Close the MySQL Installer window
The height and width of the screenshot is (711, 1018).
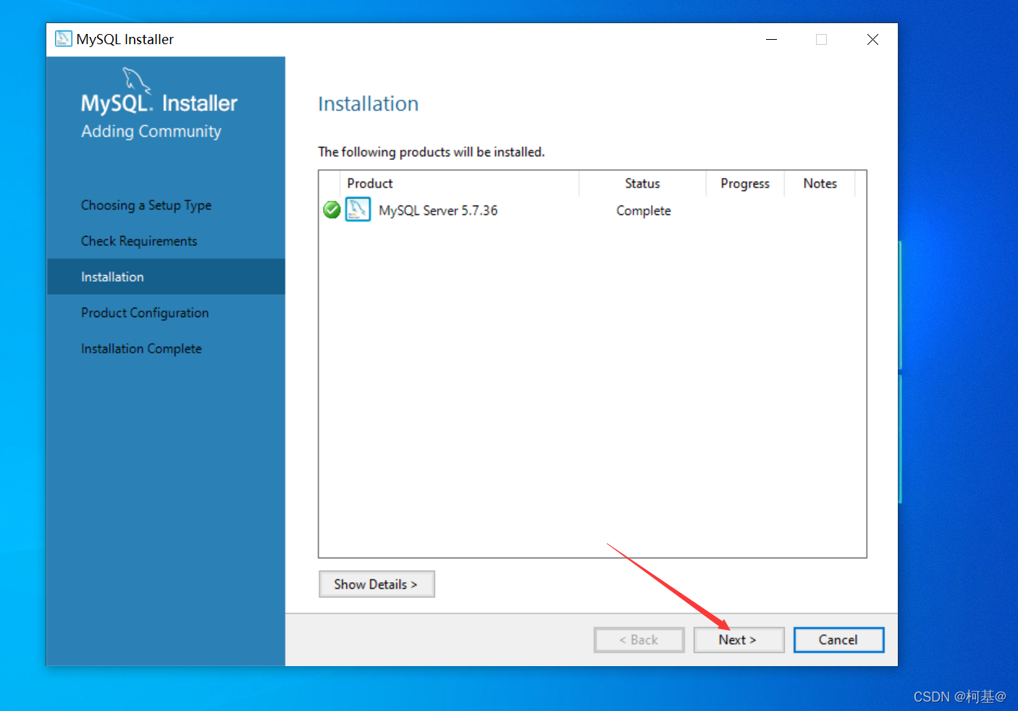(x=872, y=39)
